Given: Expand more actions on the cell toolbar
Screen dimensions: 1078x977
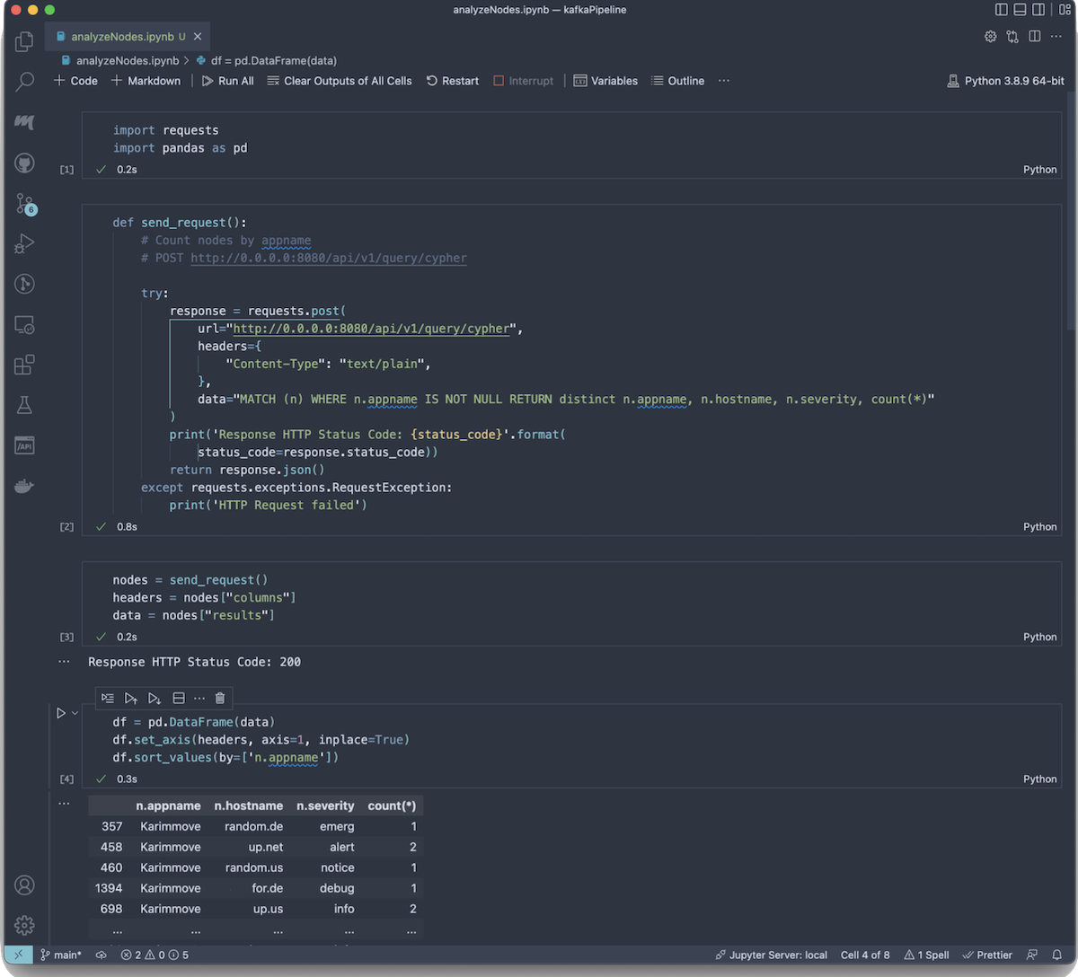Looking at the screenshot, I should [x=199, y=698].
